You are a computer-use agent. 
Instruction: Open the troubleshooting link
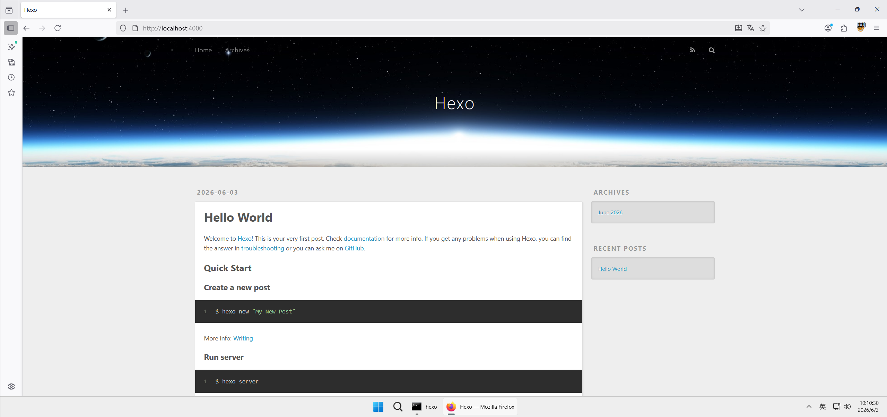point(262,248)
